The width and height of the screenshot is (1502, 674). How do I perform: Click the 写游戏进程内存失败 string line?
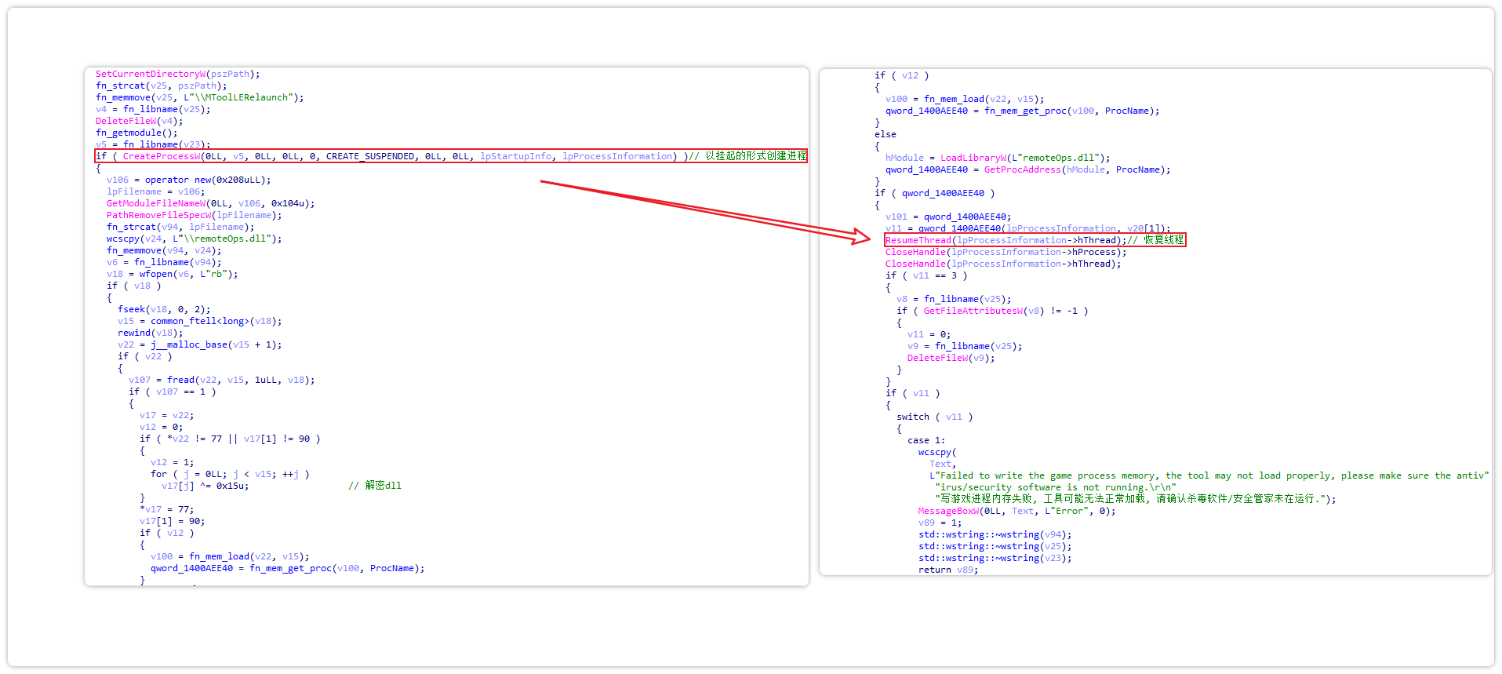(x=1135, y=499)
